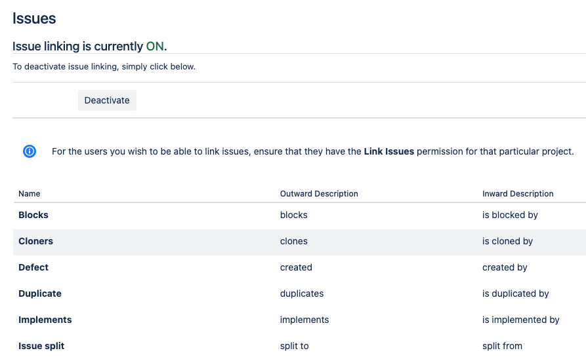Screen dimensions: 586x357
Task: Click the 'is implemented by' inward description
Action: click(x=520, y=320)
